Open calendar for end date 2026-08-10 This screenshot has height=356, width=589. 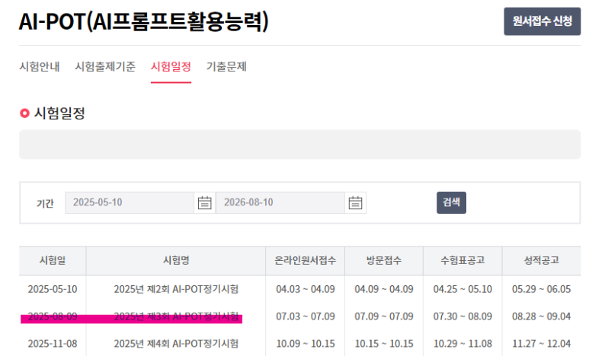tap(355, 202)
